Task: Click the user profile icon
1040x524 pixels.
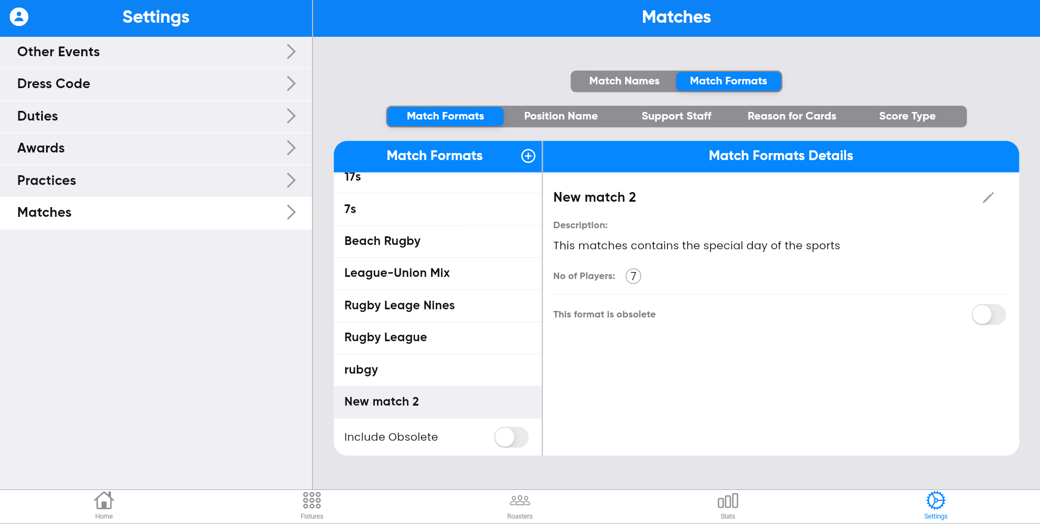Action: point(19,17)
